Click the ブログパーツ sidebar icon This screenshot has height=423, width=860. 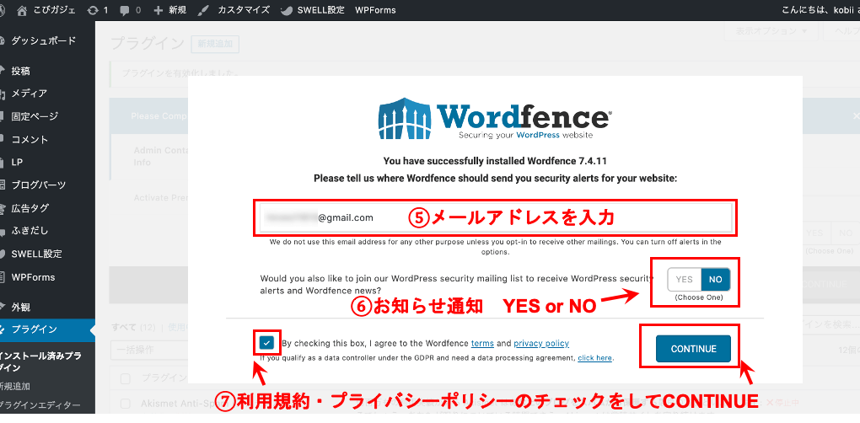tap(3, 185)
